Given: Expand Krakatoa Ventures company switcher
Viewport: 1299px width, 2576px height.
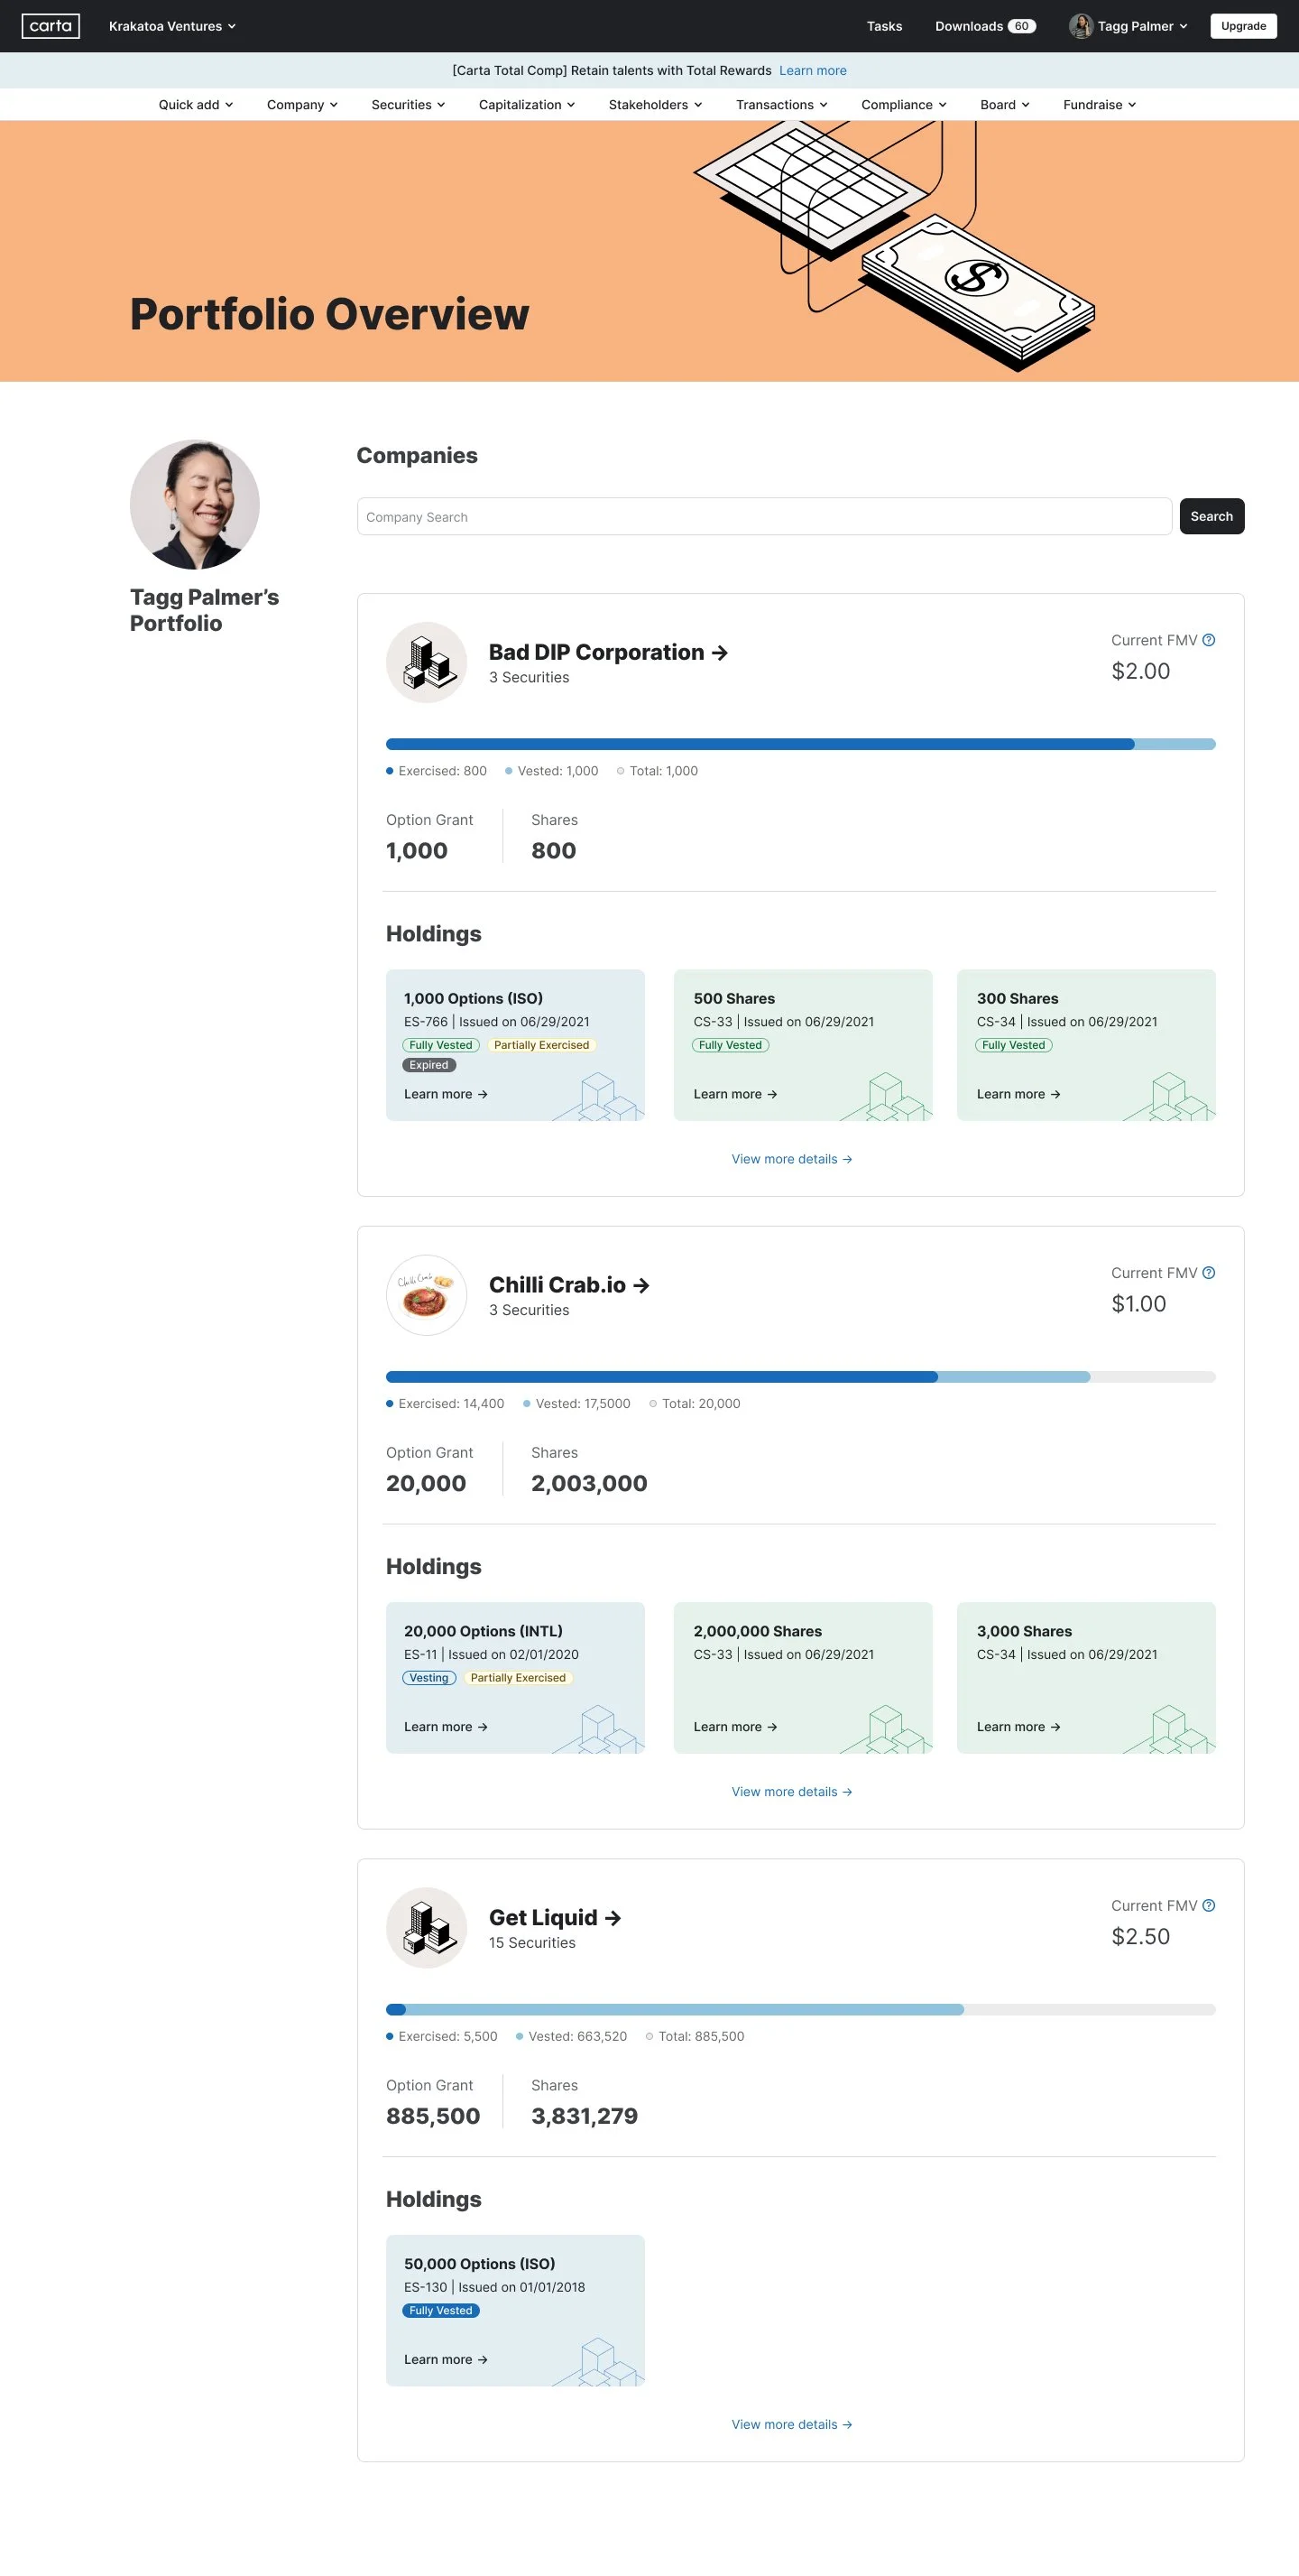Looking at the screenshot, I should point(172,26).
